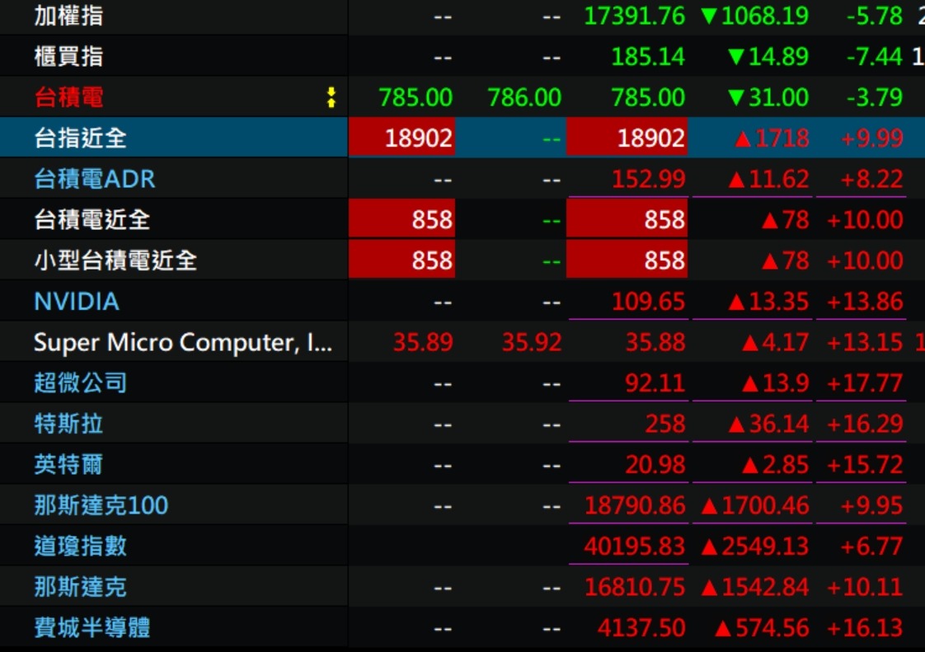Click the 小型台積電近全 red bid cell 858
Image resolution: width=925 pixels, height=652 pixels.
[x=401, y=260]
